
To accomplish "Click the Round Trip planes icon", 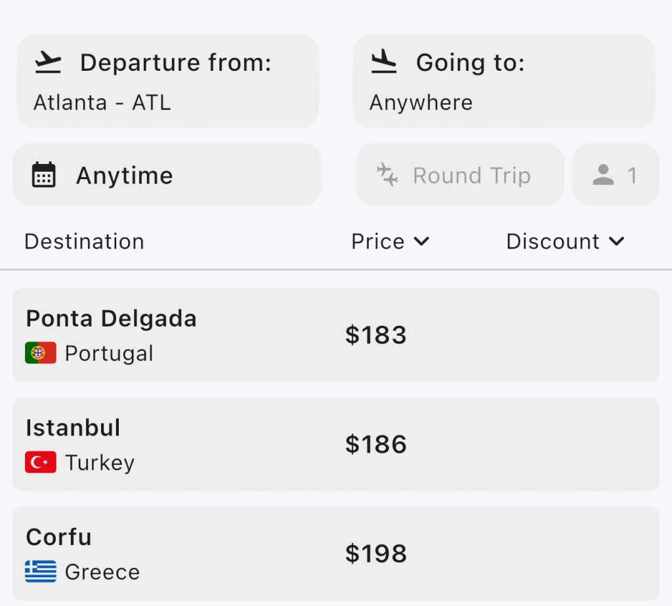I will tap(387, 175).
